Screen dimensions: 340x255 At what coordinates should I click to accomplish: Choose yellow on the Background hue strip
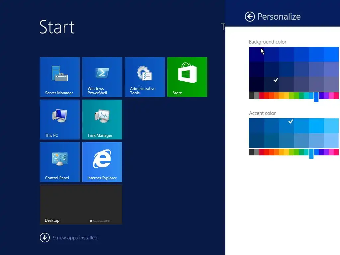[x=287, y=96]
